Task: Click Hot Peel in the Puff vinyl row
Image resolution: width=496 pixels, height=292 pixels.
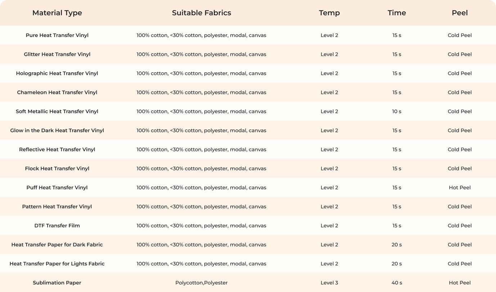Action: [460, 188]
